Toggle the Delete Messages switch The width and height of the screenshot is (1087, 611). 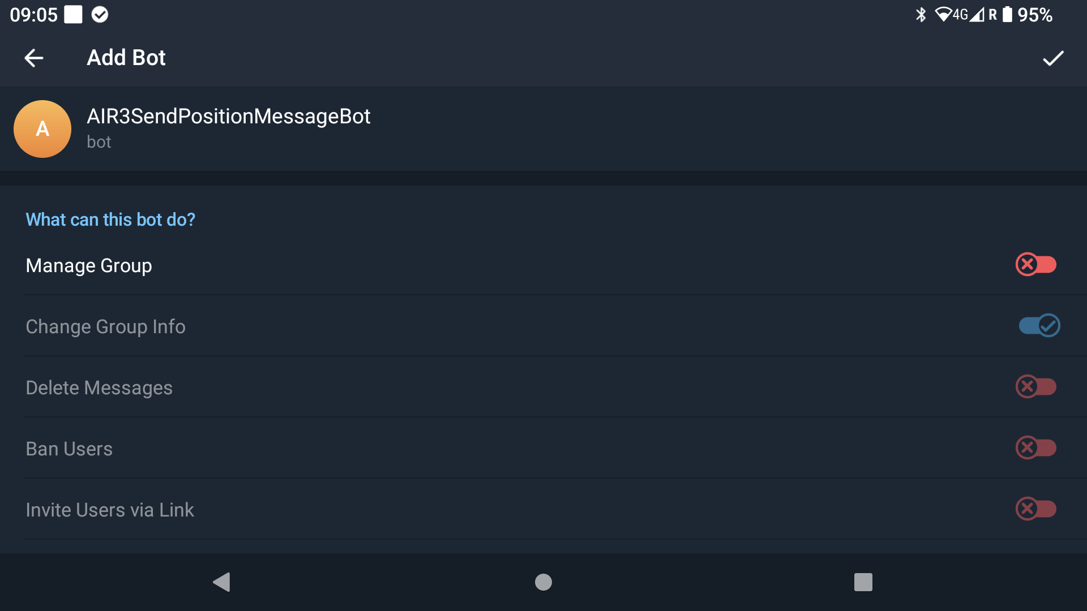tap(1036, 386)
